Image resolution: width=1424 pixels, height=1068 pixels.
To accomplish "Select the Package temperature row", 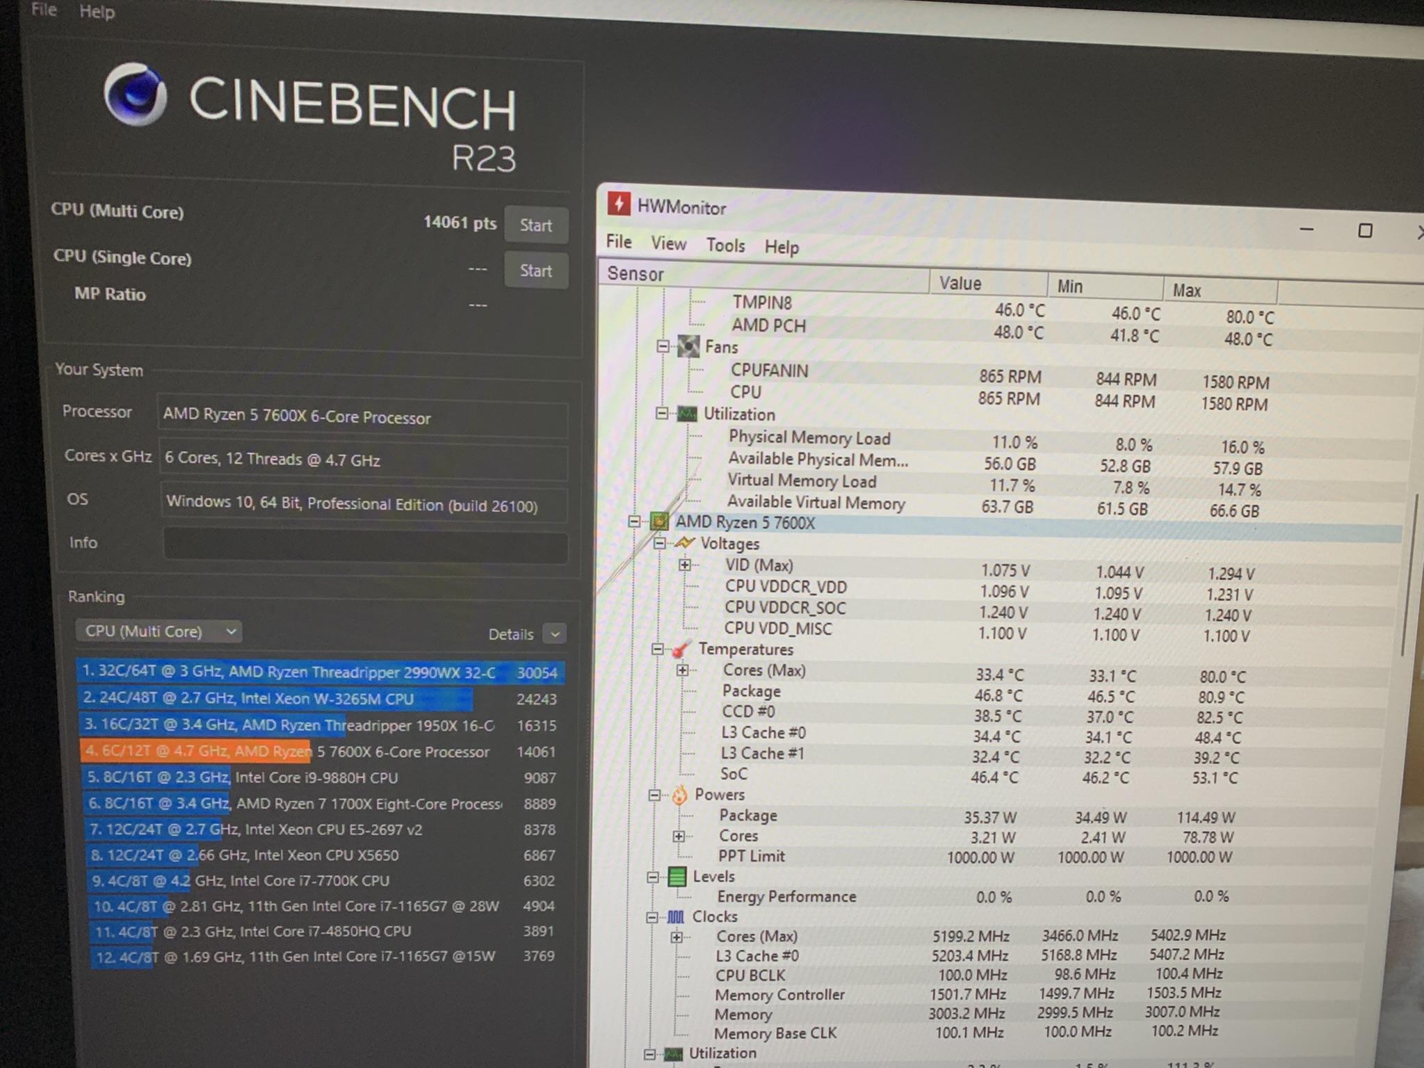I will tap(984, 693).
